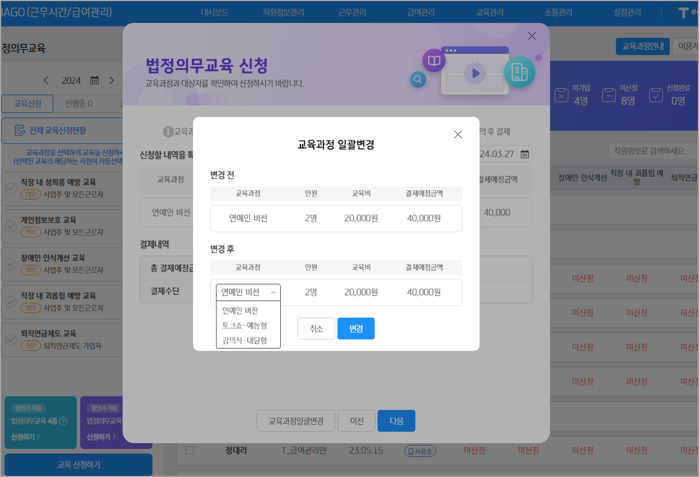Choose 강의식-대담형 from dropdown list
699x477 pixels.
245,340
